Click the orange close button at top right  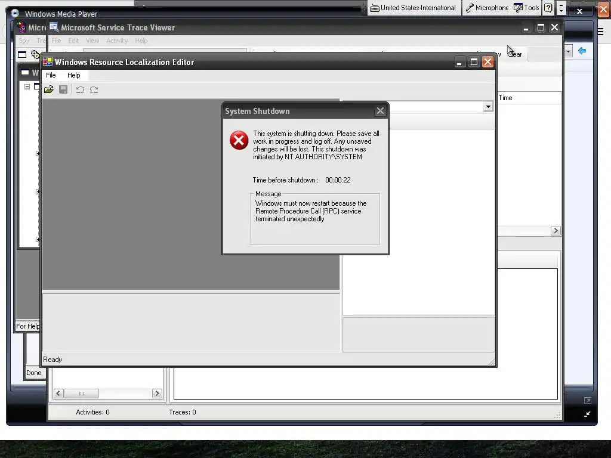(603, 10)
